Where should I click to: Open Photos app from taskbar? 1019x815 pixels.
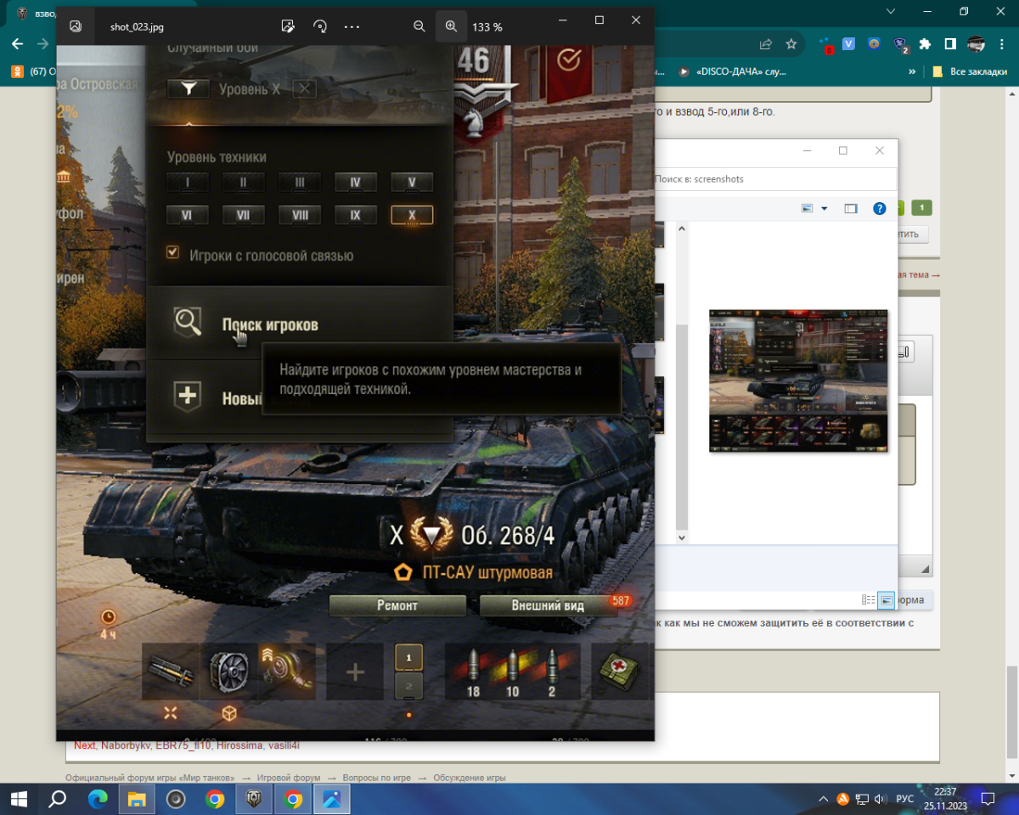coord(332,799)
